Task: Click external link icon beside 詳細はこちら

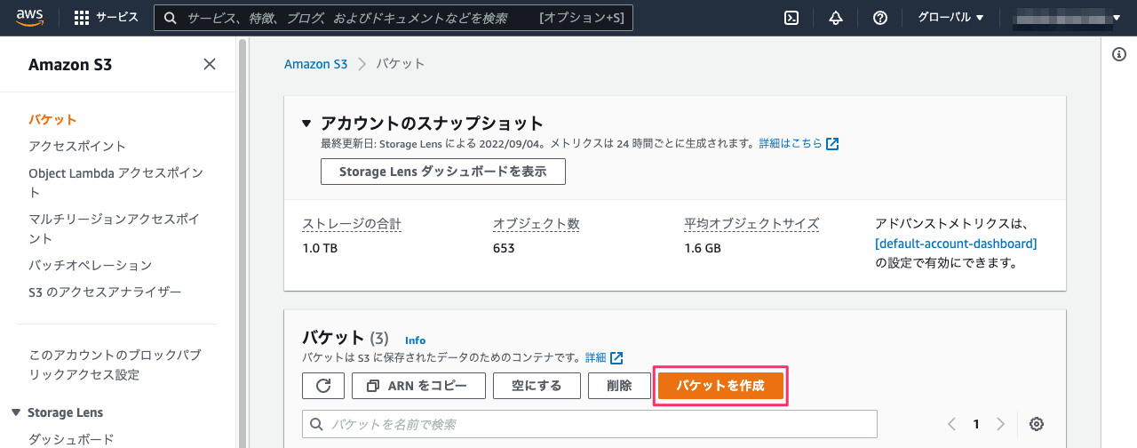Action: tap(832, 144)
